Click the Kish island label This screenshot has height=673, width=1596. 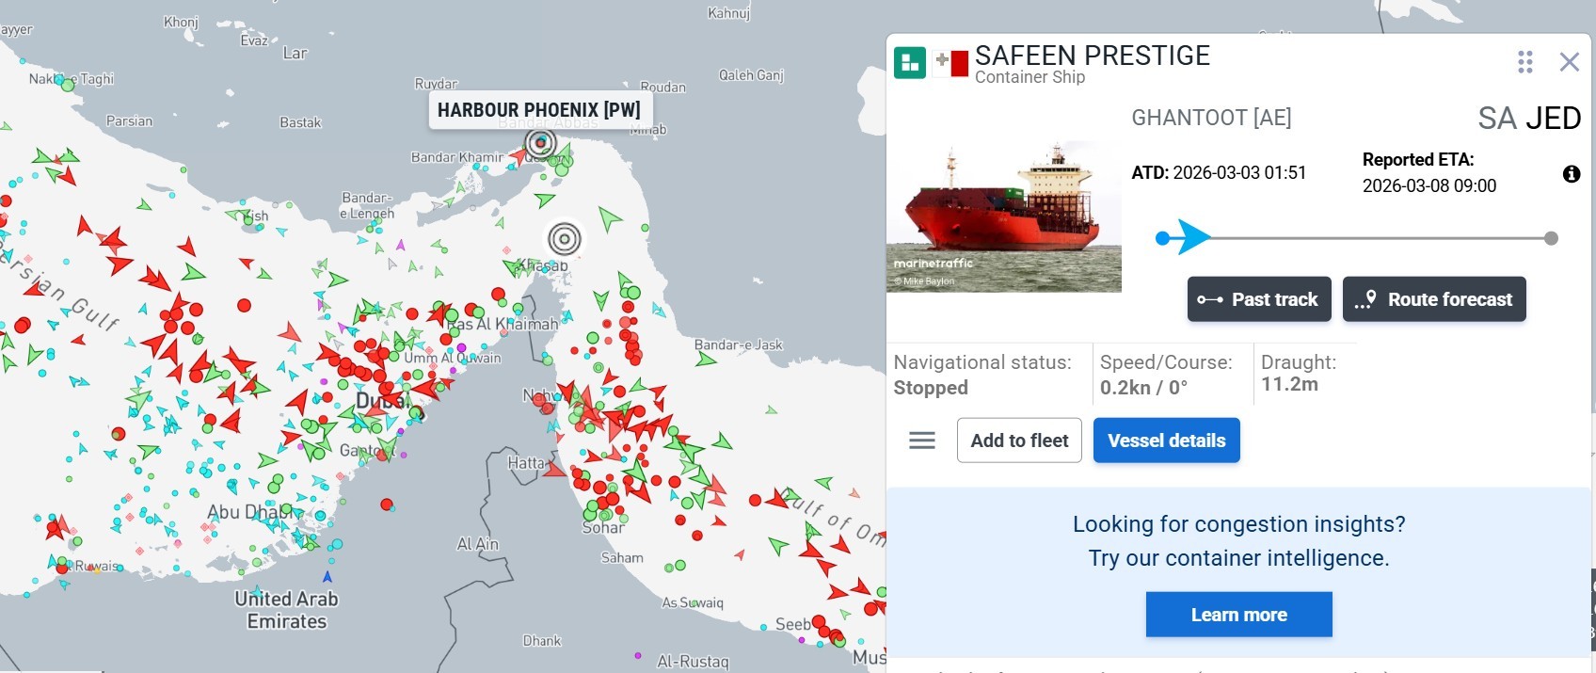pos(255,216)
